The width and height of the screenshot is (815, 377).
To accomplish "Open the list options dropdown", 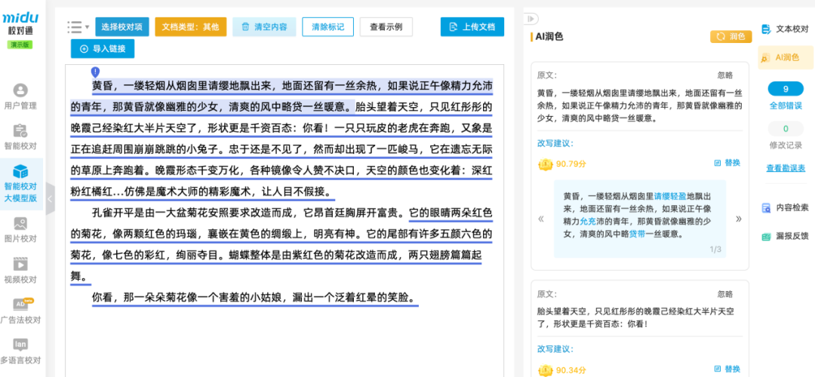I will [x=78, y=26].
